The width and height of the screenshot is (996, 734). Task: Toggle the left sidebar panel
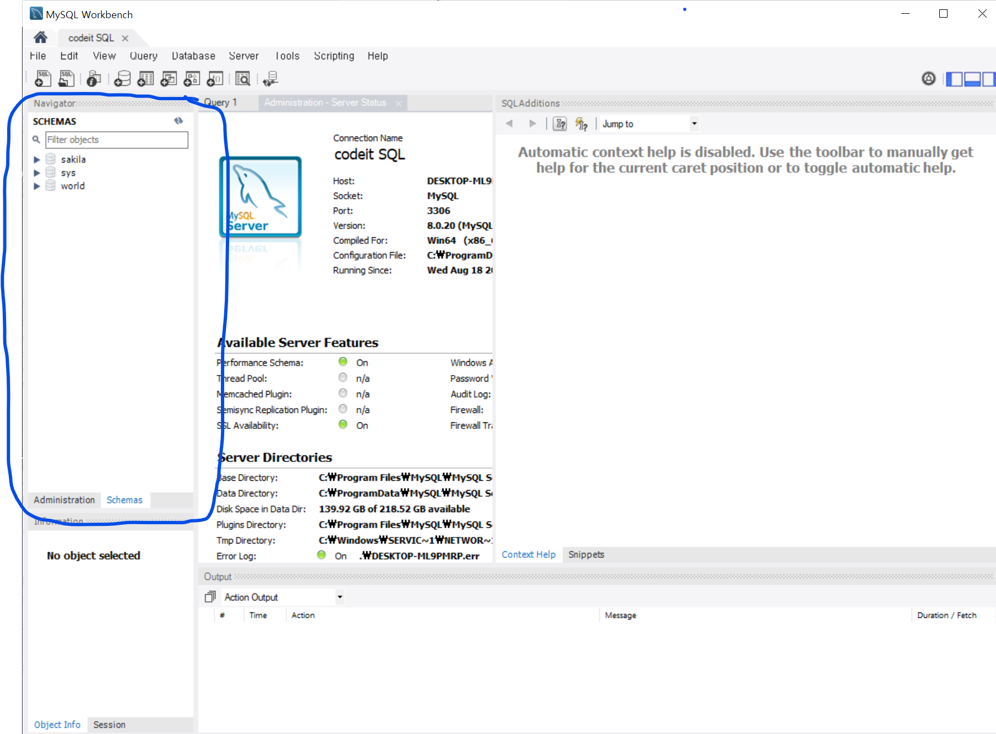[x=955, y=79]
